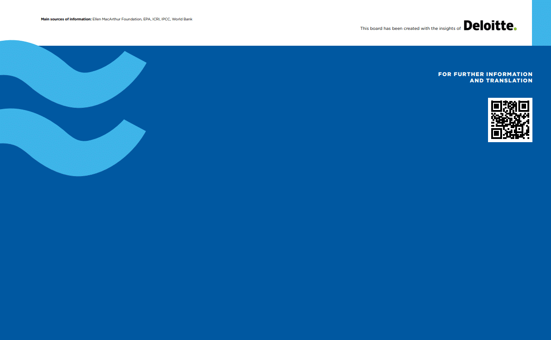The width and height of the screenshot is (551, 340).
Task: Click the "IPCC" source text
Action: [x=166, y=19]
